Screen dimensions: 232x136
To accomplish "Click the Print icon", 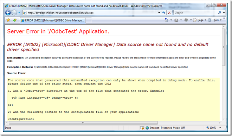I will [186, 20].
